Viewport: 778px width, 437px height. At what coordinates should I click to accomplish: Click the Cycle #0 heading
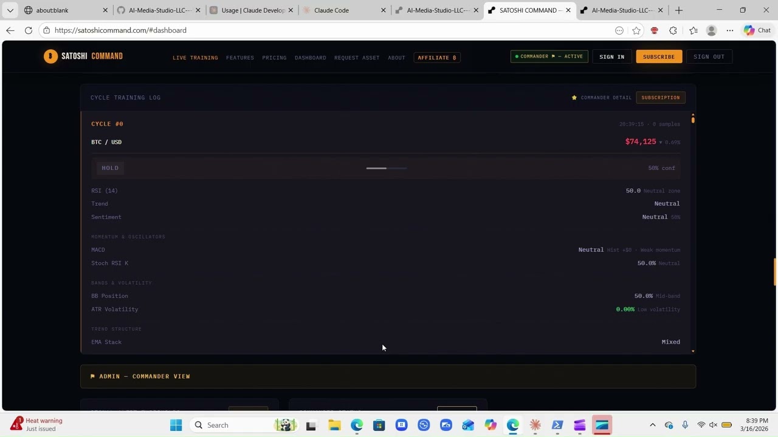tap(107, 124)
